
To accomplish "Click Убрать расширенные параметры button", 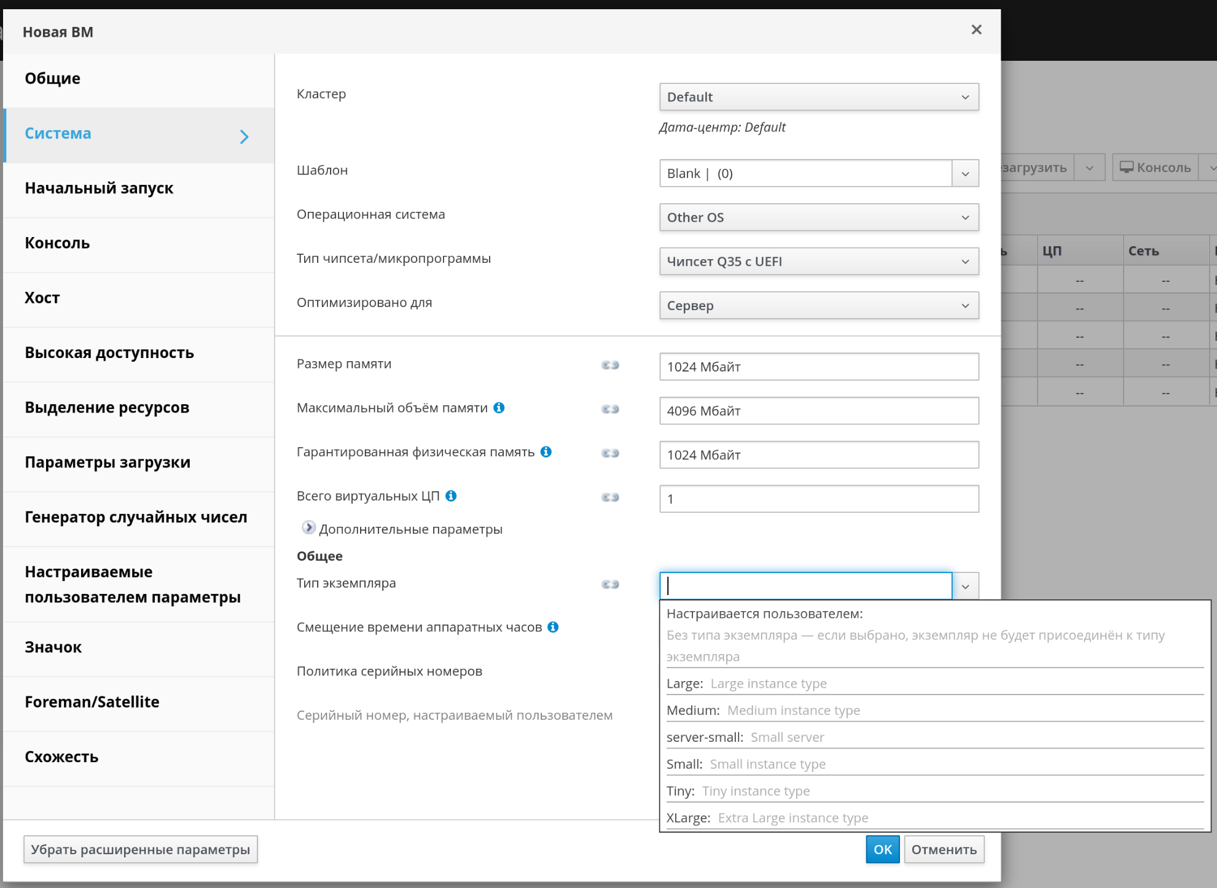I will [141, 849].
